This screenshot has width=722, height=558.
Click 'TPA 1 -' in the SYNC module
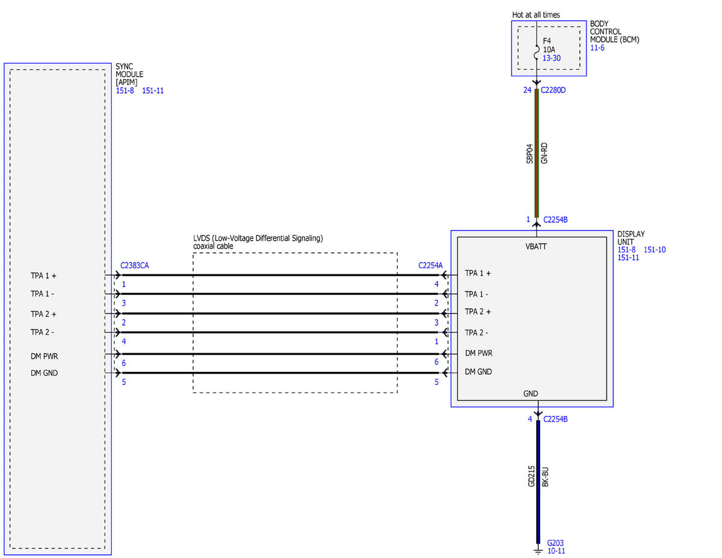43,294
